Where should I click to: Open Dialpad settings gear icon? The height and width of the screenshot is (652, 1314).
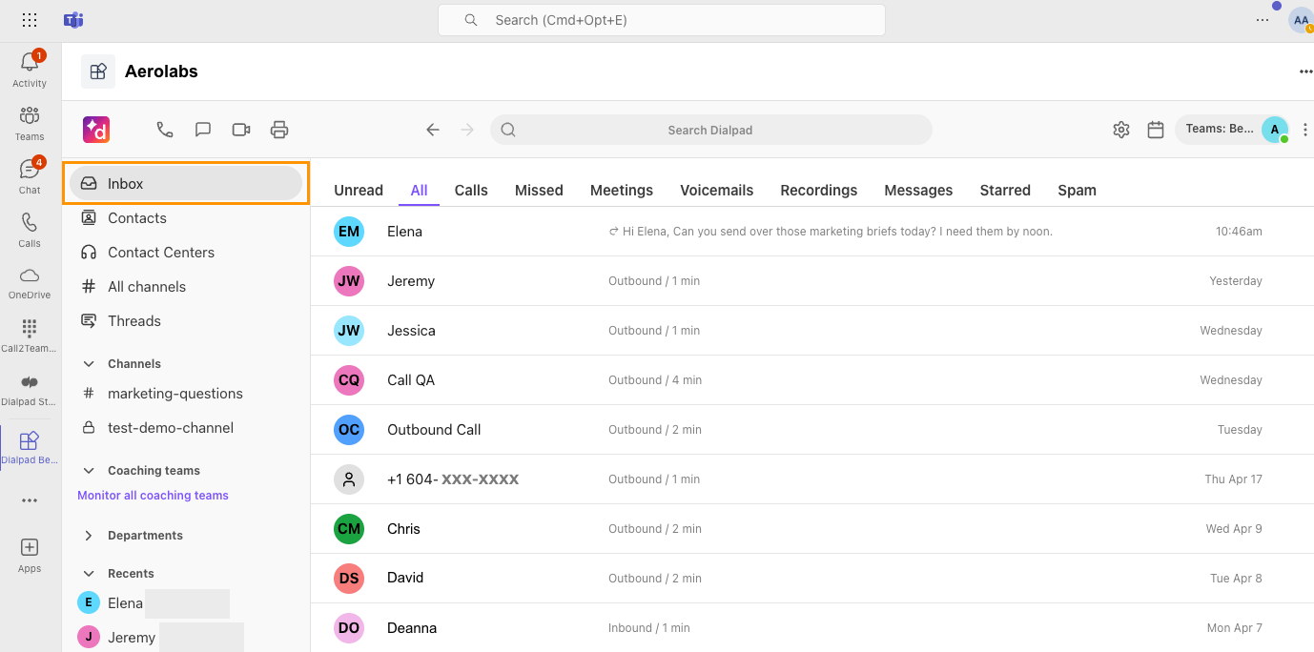tap(1121, 130)
